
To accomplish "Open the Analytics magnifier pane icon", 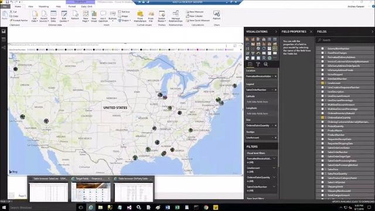I will [265, 64].
